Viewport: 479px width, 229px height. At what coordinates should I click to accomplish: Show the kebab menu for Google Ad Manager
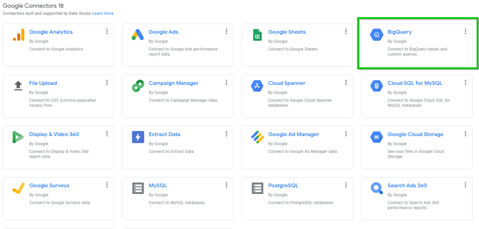[346, 134]
